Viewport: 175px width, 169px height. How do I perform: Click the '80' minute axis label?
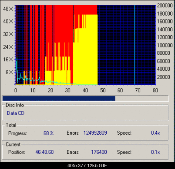pyautogui.click(x=155, y=90)
